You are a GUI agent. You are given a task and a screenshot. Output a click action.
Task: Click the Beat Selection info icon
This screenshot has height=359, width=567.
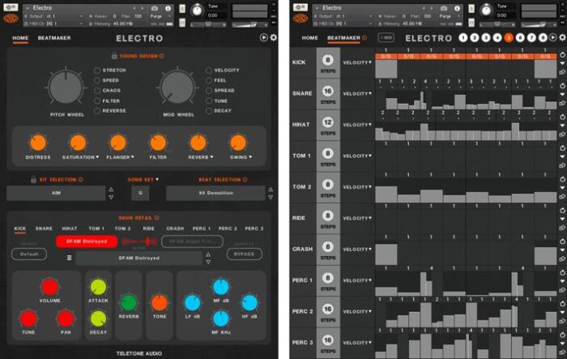(x=244, y=179)
